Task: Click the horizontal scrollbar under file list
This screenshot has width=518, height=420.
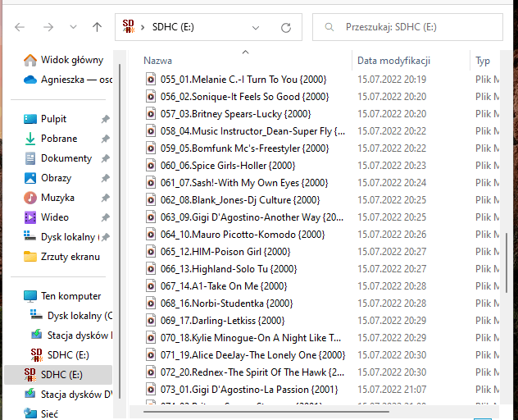Action: pos(266,412)
